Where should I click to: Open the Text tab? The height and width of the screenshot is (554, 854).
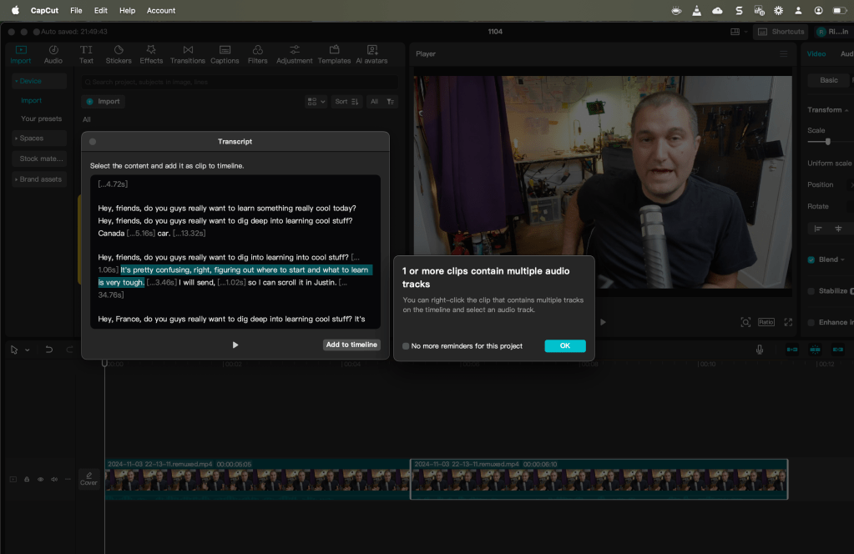coord(86,54)
